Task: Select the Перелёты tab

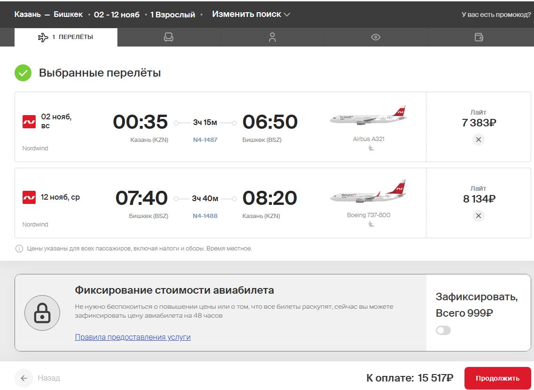Action: (66, 37)
